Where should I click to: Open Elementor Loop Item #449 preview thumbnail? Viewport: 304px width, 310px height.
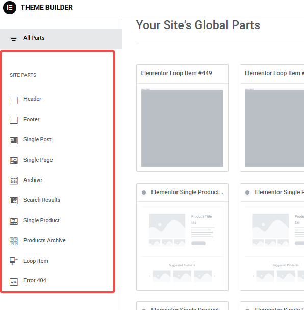pos(182,127)
